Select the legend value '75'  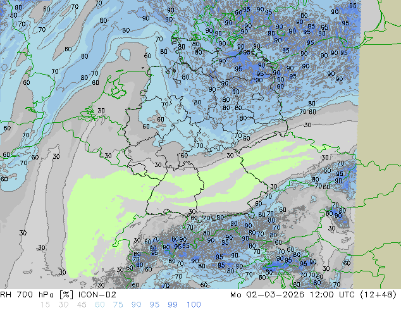click(118, 305)
